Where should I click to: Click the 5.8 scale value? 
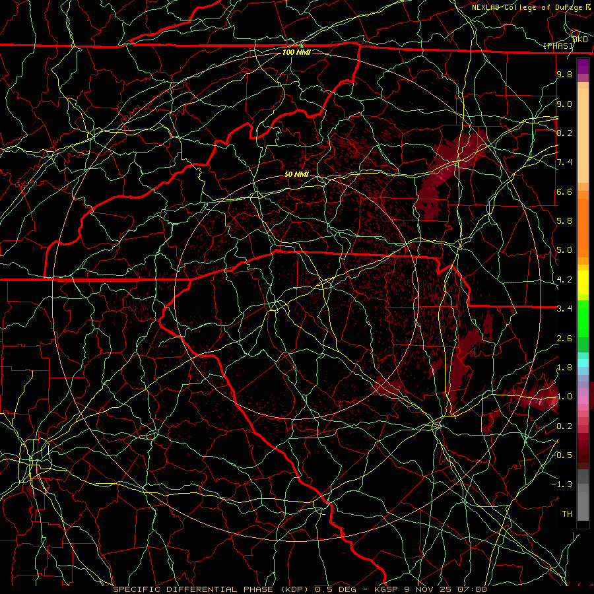point(564,221)
